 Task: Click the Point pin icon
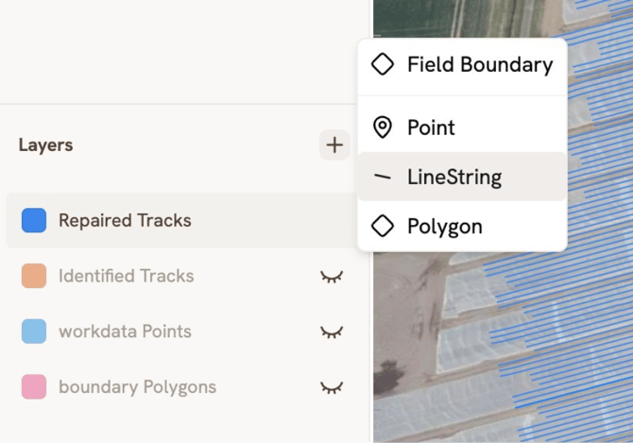[x=383, y=128]
